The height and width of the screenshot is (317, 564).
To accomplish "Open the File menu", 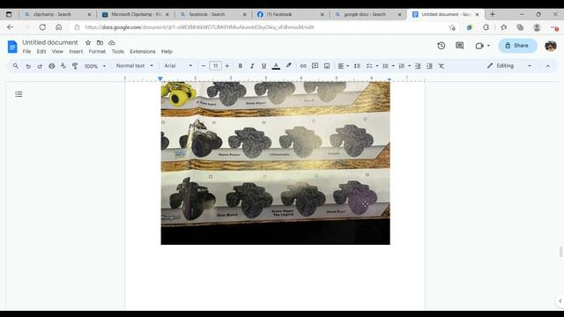I will tap(26, 52).
